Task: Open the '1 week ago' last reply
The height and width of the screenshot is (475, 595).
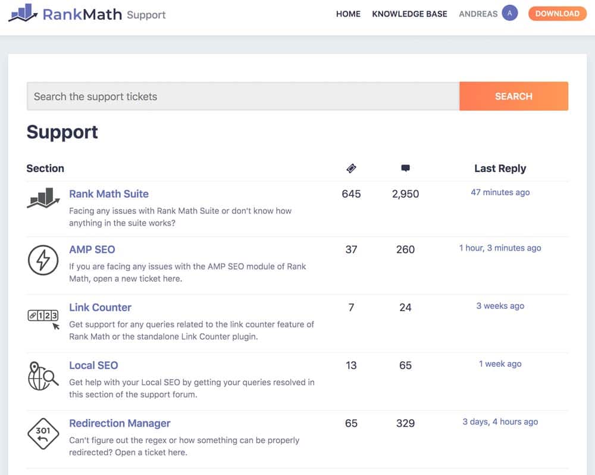Action: coord(500,364)
